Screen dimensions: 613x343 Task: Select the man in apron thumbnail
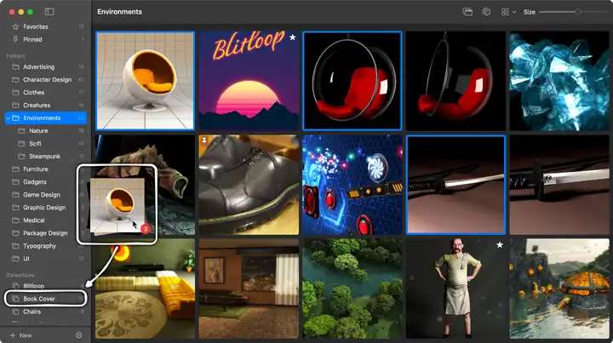pos(455,289)
